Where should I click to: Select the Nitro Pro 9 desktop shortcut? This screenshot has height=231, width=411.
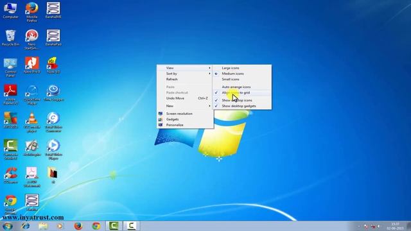[31, 65]
